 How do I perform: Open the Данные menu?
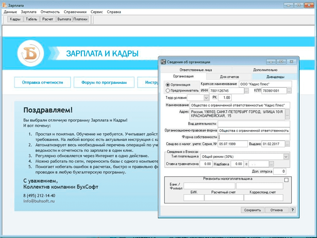click(10, 12)
